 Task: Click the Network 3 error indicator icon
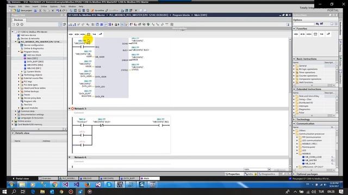tap(72, 108)
